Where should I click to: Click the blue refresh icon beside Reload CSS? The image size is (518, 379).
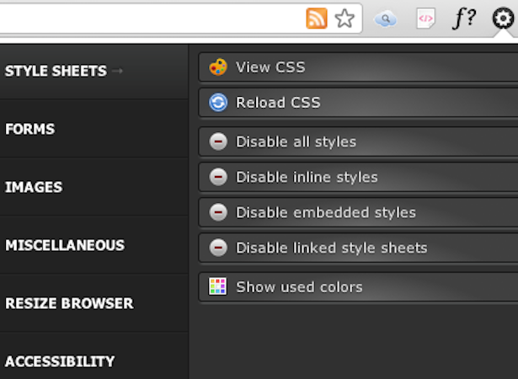click(x=218, y=103)
